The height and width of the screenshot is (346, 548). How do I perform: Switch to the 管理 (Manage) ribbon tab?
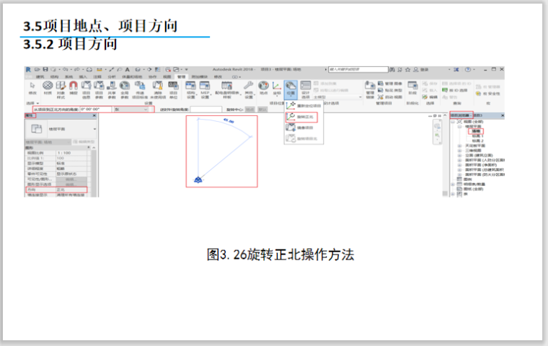181,75
